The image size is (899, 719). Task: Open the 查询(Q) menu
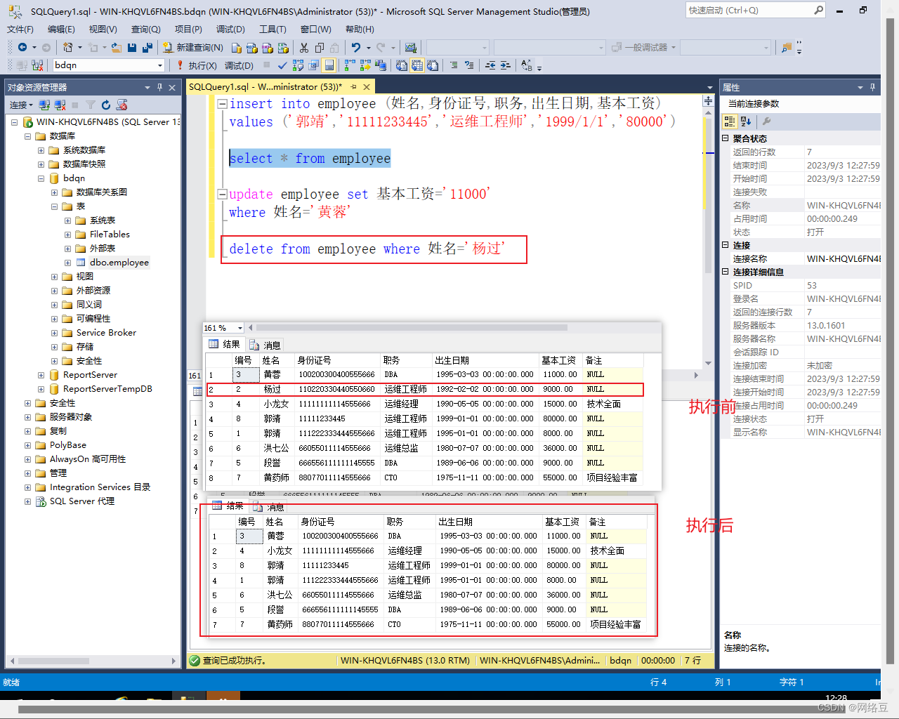coord(145,29)
